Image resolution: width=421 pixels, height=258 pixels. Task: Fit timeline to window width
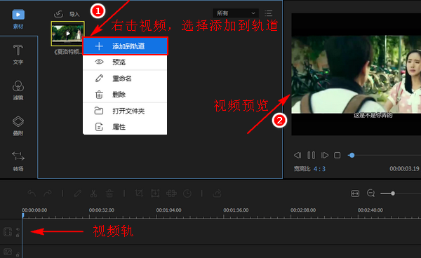click(355, 193)
